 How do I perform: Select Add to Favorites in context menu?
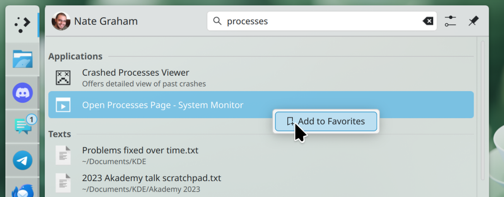click(326, 121)
